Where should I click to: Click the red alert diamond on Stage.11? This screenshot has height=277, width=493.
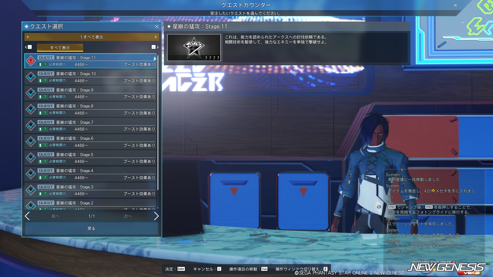coord(31,61)
